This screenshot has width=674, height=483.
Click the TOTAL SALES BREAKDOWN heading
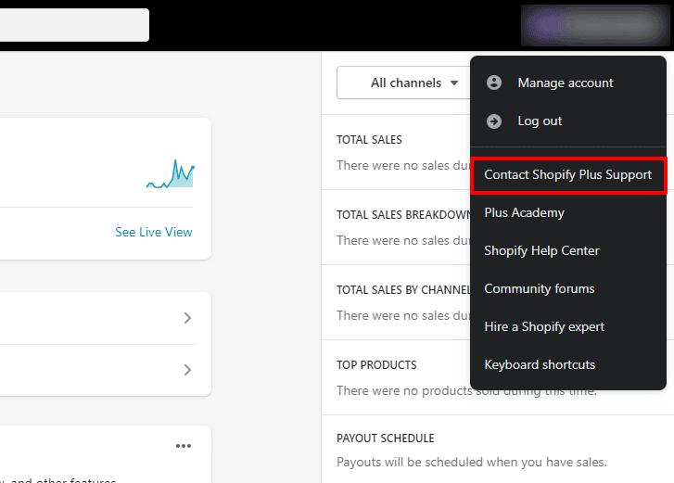coord(403,215)
